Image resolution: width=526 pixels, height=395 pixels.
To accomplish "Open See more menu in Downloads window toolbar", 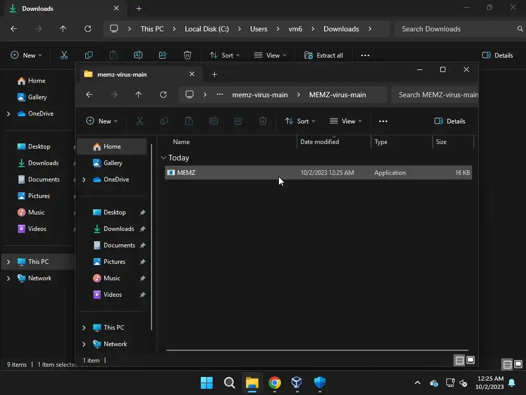I will point(365,56).
